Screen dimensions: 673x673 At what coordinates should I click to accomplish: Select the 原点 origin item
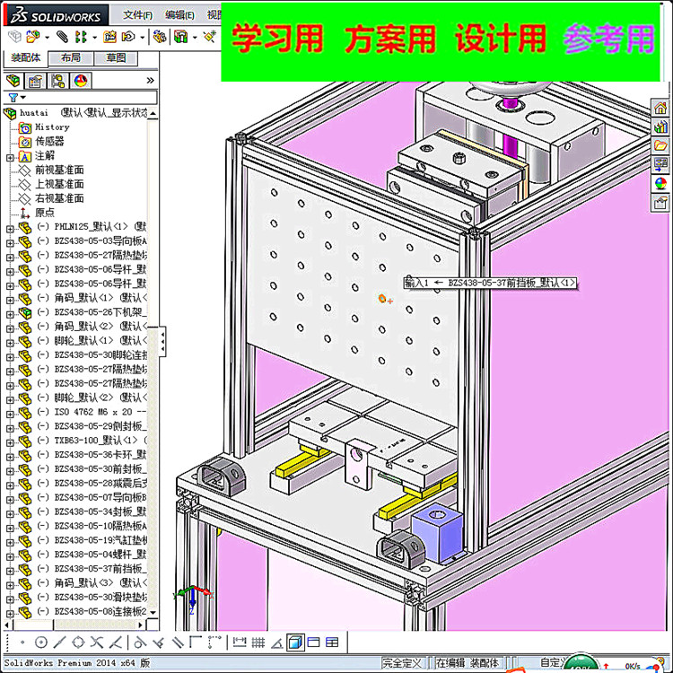click(45, 213)
